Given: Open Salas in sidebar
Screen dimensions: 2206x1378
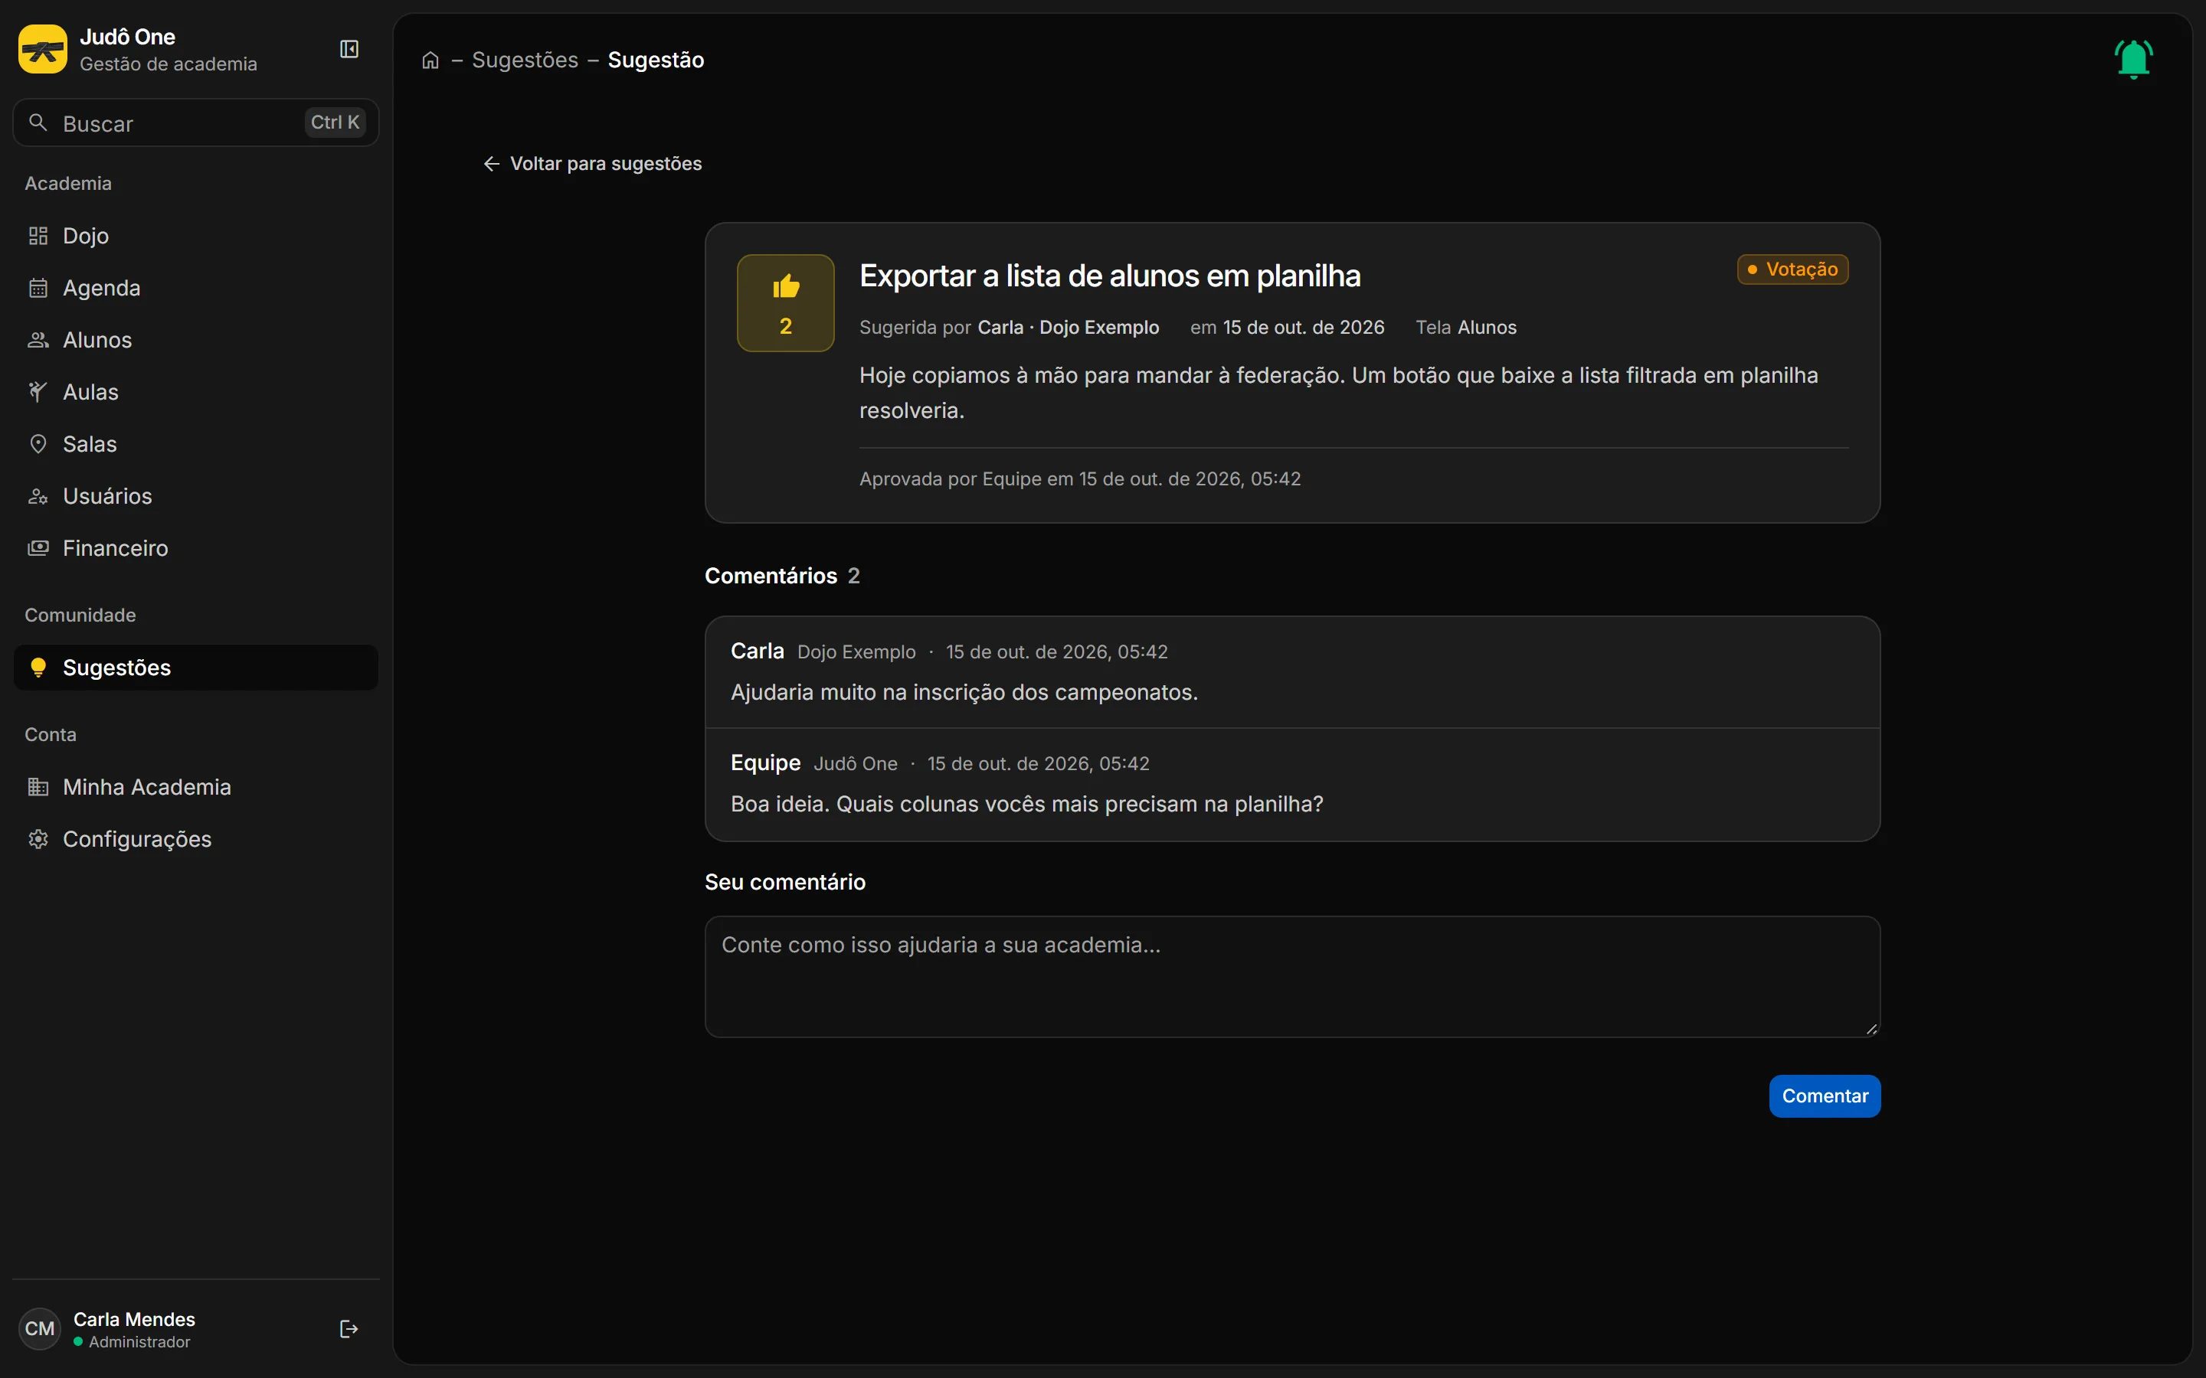Looking at the screenshot, I should point(196,444).
